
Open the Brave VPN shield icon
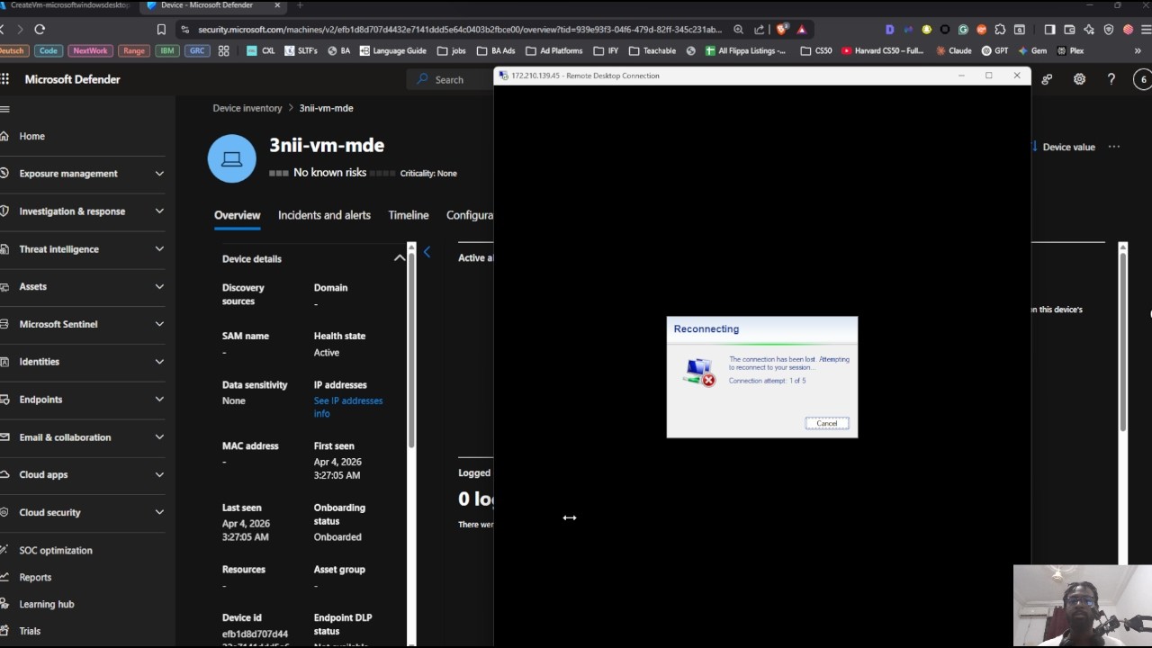tap(1109, 30)
